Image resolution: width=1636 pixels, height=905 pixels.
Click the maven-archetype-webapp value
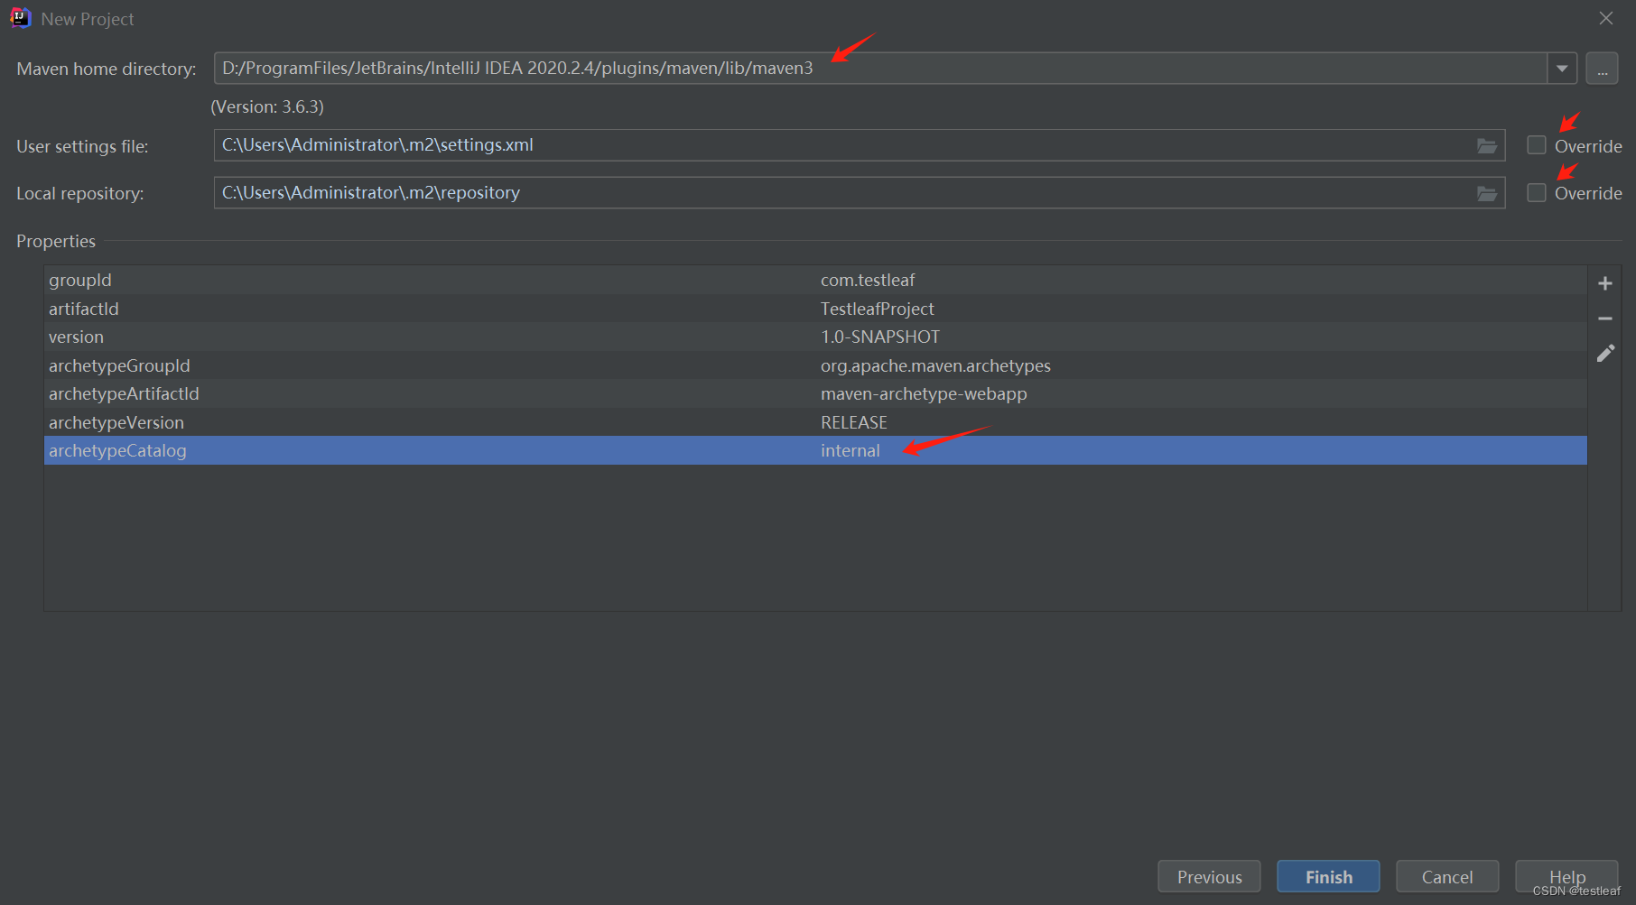click(x=924, y=393)
